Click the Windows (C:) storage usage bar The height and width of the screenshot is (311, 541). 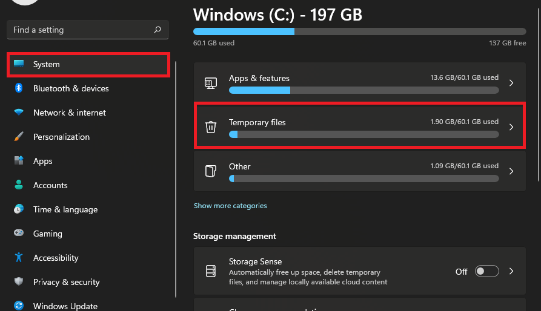pos(359,31)
